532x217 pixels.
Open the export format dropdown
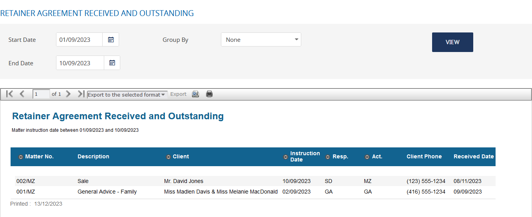tap(127, 95)
